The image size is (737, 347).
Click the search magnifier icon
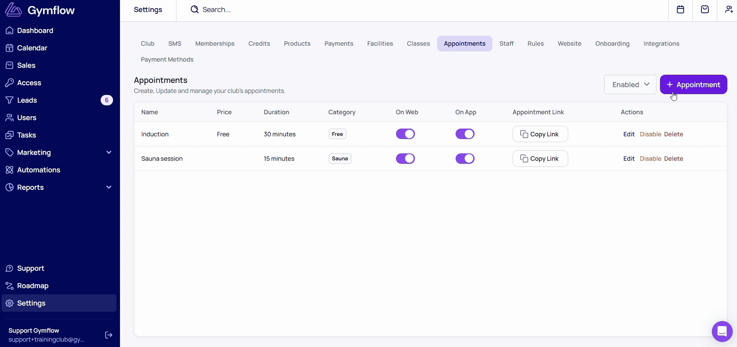pos(194,10)
